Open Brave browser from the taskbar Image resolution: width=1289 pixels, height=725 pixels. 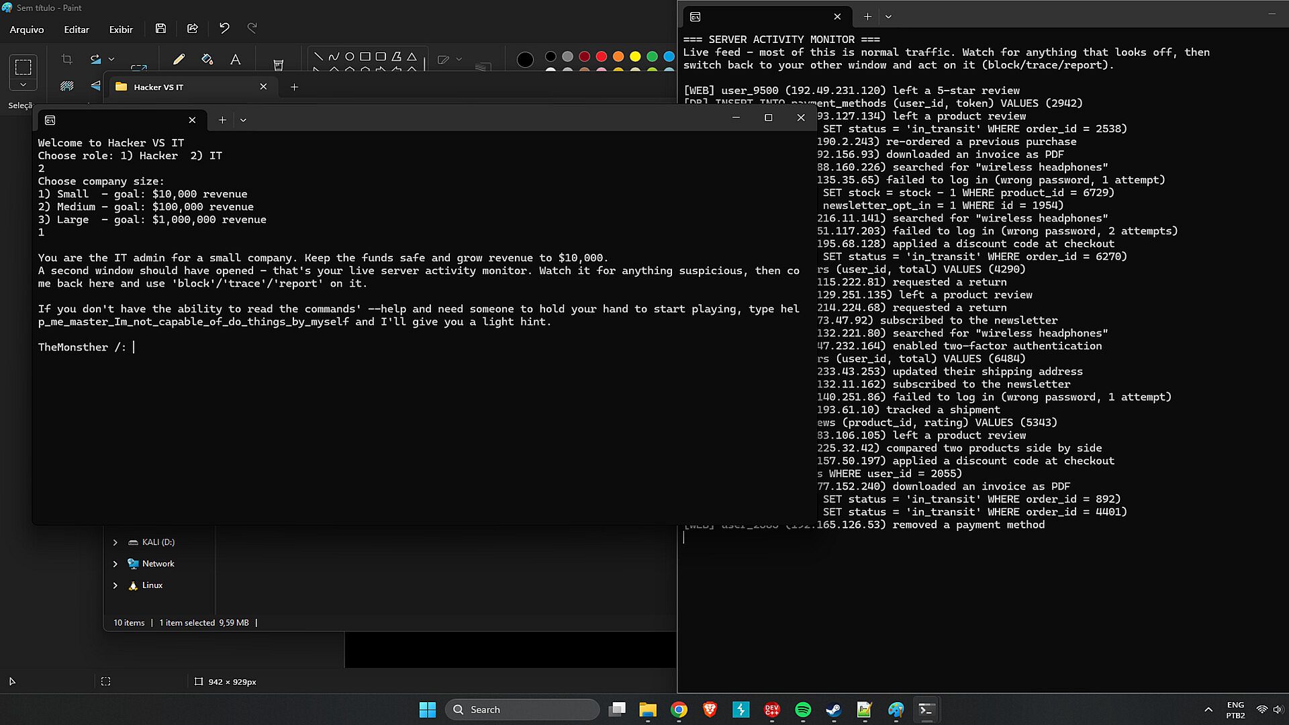pyautogui.click(x=710, y=710)
